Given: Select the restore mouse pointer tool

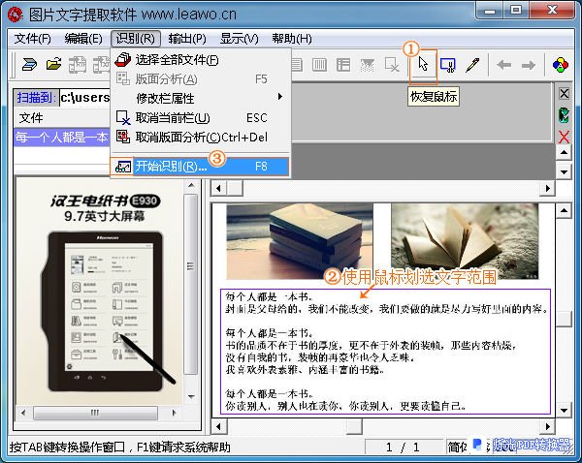Looking at the screenshot, I should point(423,65).
